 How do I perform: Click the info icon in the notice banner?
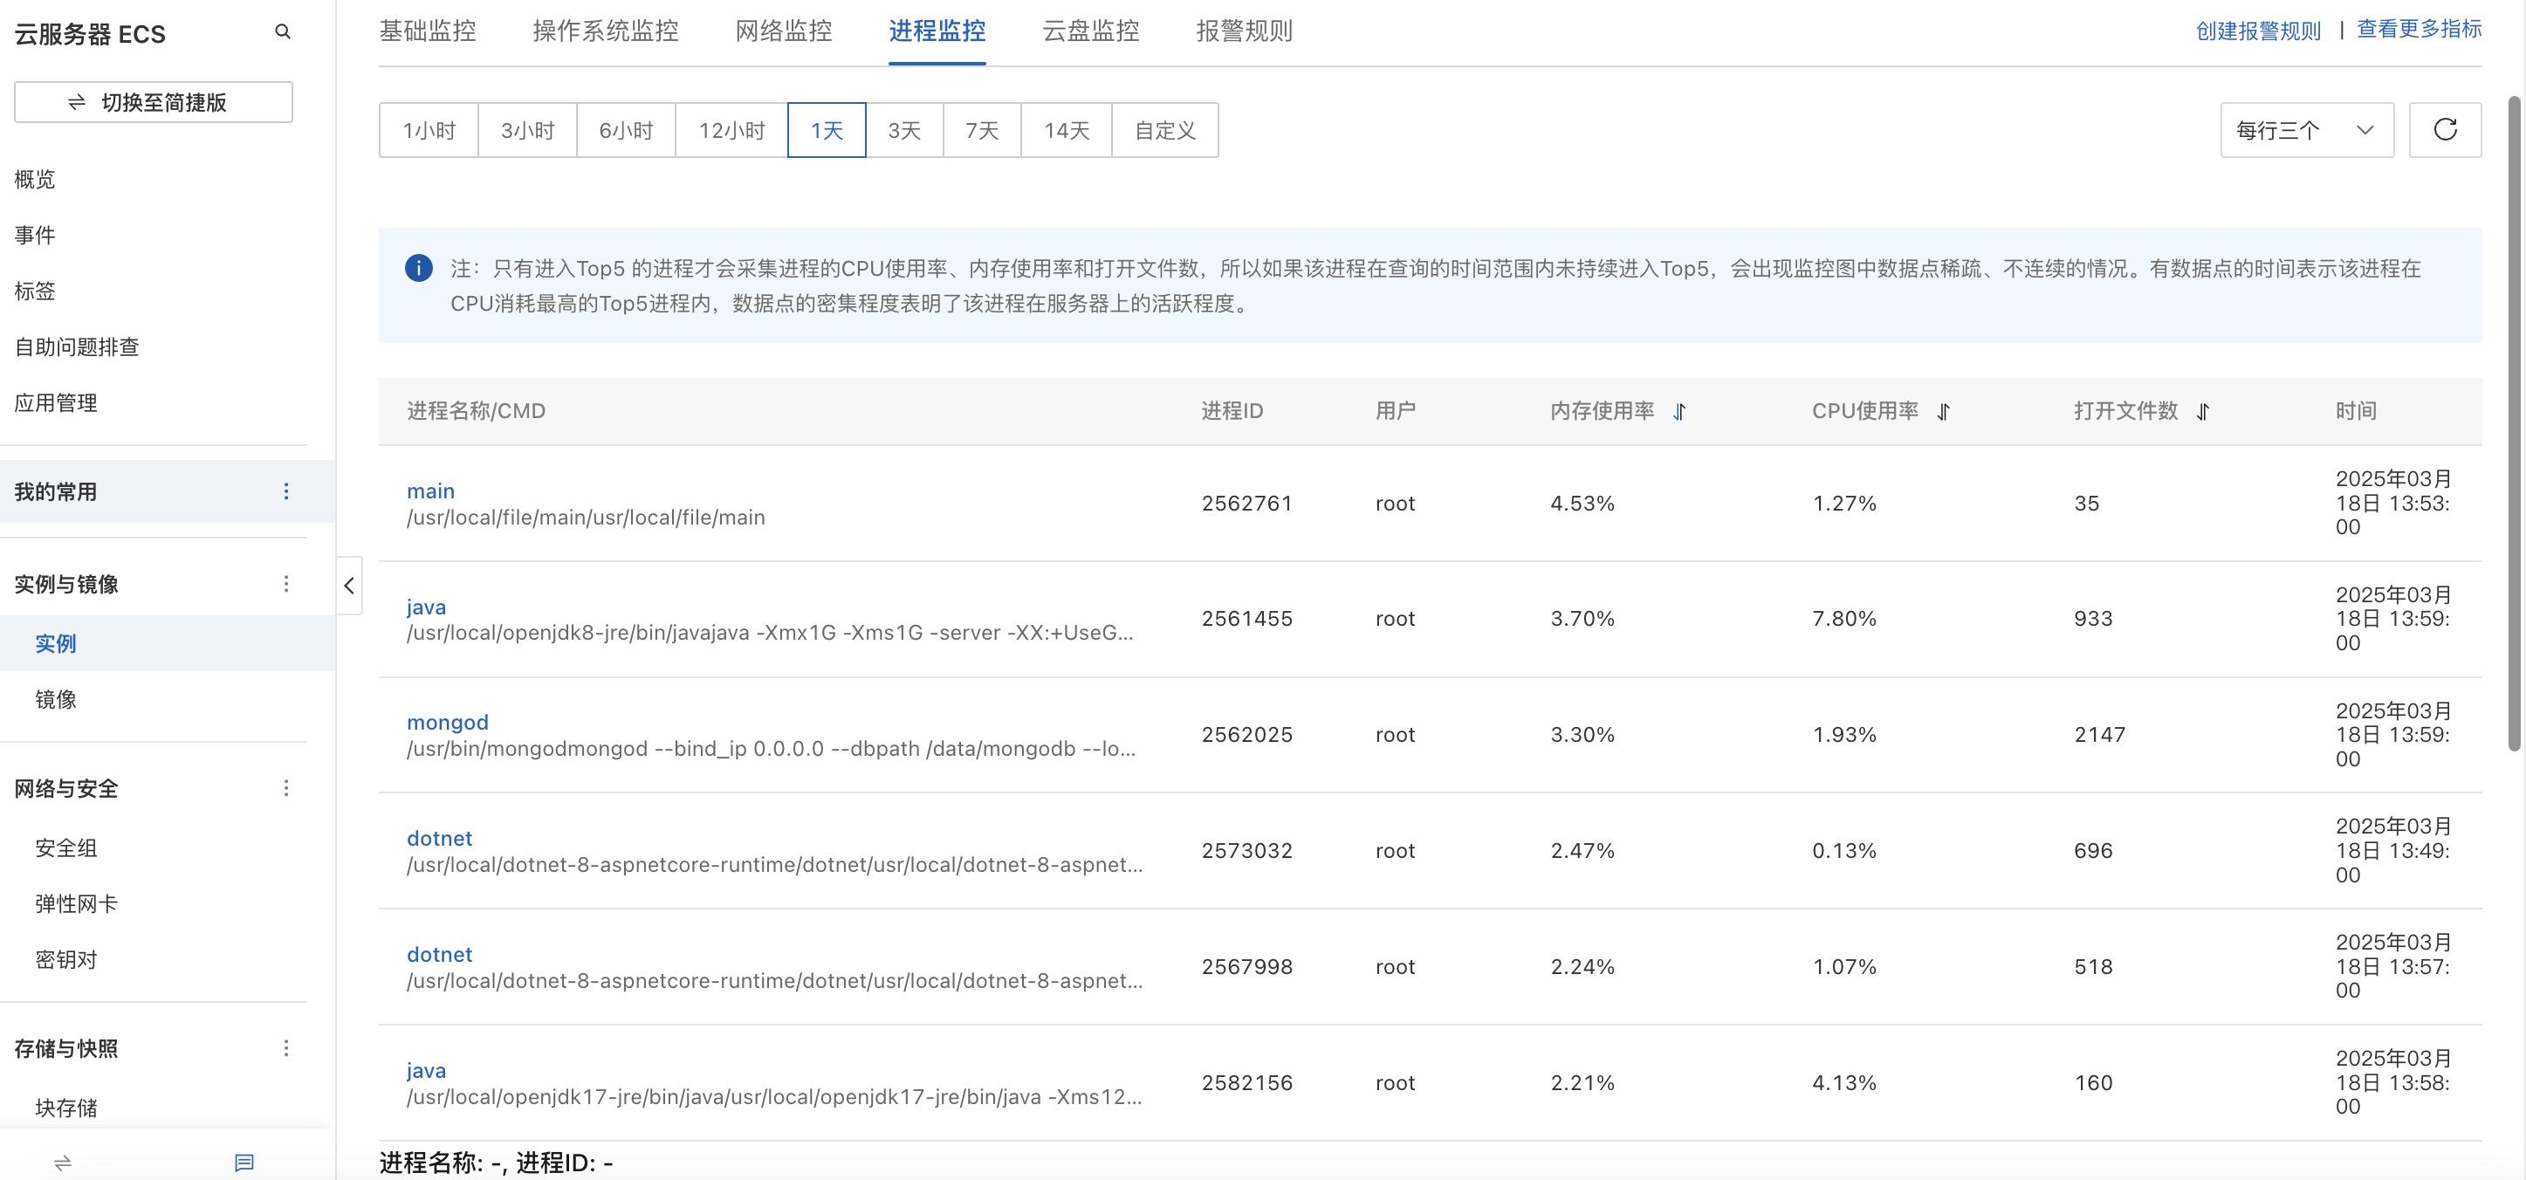tap(418, 267)
